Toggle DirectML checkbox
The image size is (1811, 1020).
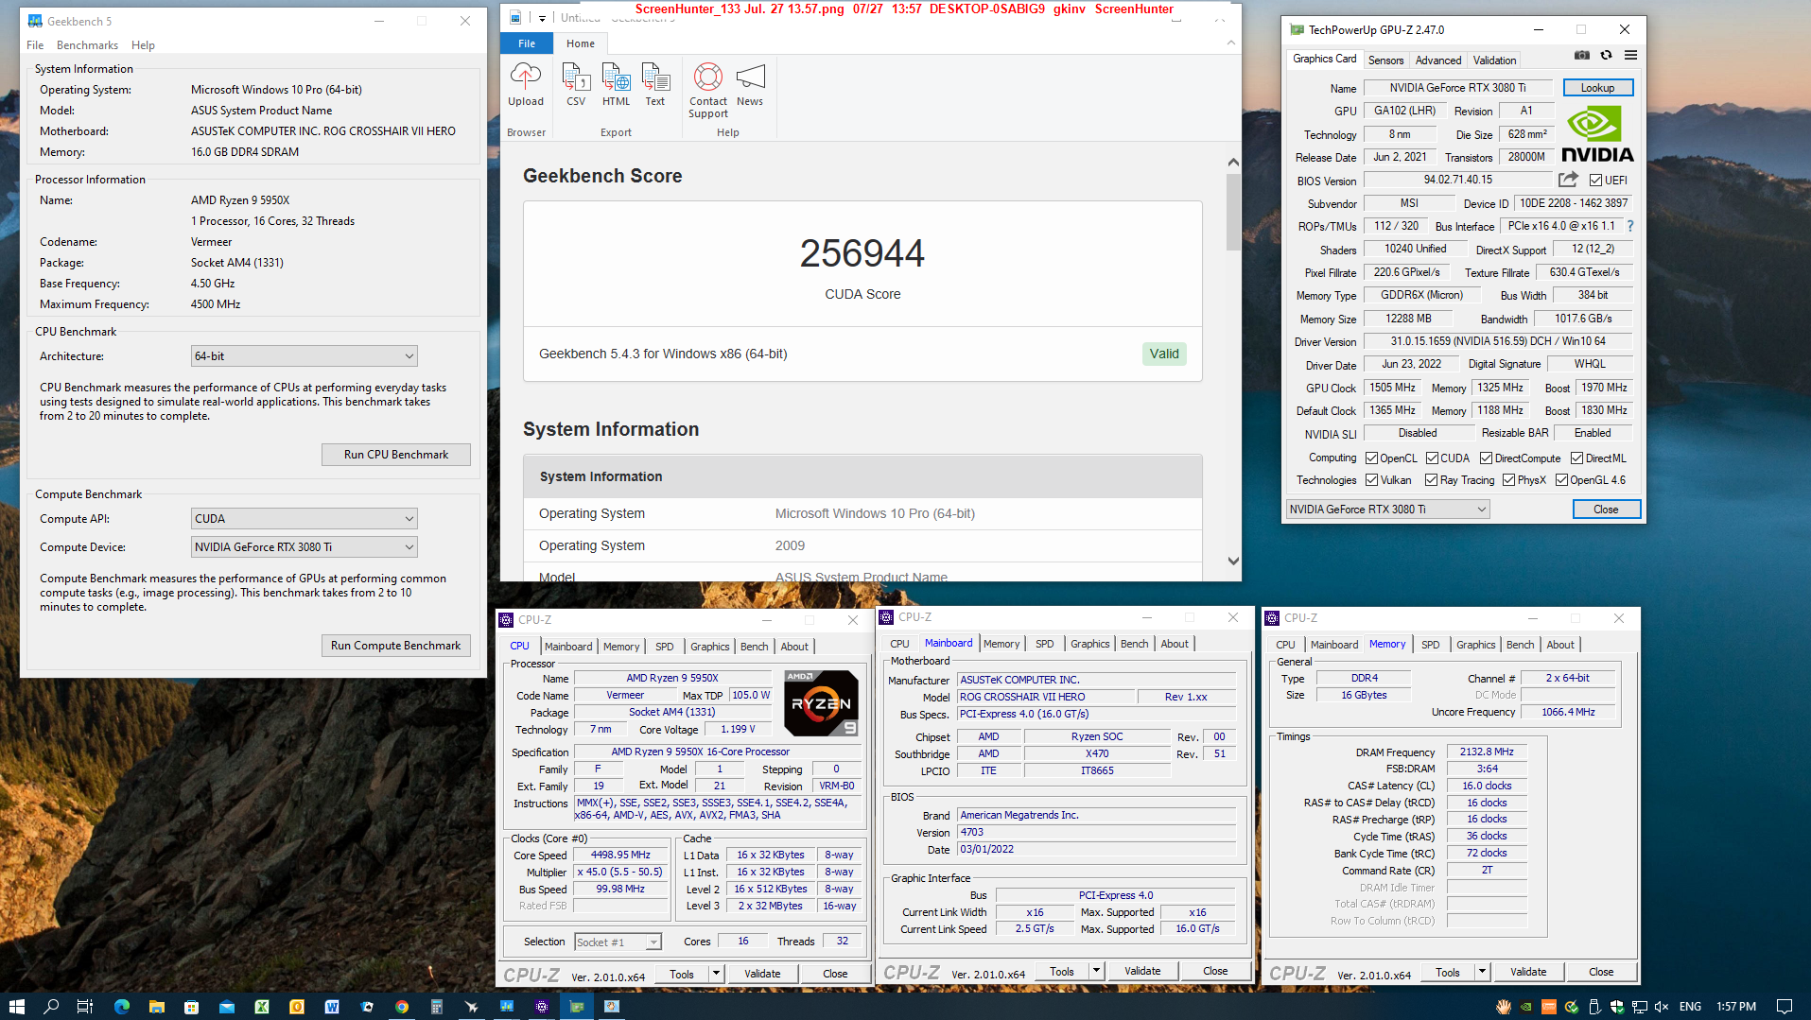(x=1576, y=458)
